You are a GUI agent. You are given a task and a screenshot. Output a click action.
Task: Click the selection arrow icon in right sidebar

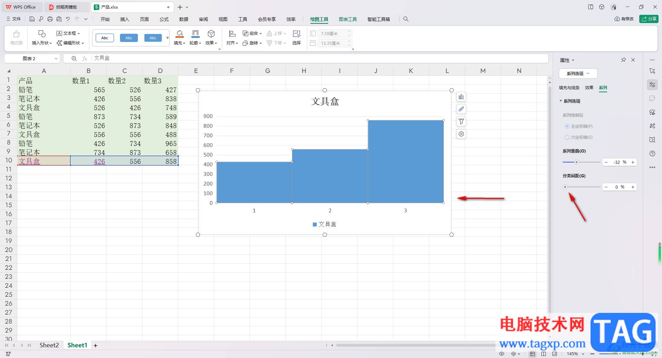click(x=652, y=71)
